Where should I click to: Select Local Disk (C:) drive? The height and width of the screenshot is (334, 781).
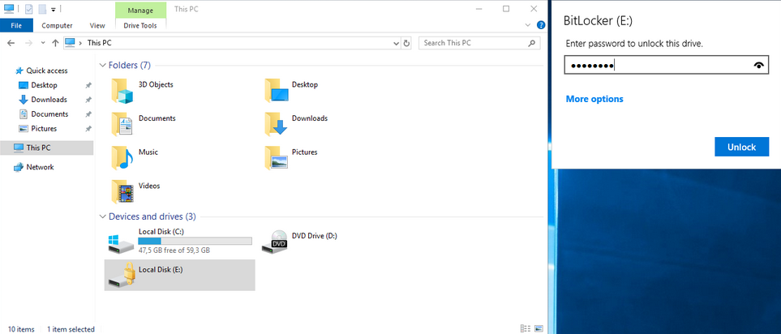[179, 242]
